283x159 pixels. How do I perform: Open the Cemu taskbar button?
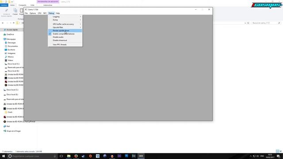141,156
